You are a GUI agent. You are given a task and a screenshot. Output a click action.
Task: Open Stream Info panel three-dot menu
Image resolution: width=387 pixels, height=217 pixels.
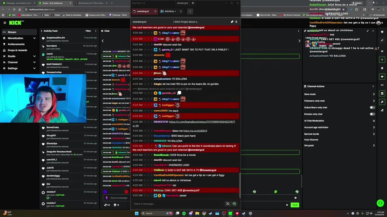click(x=373, y=31)
